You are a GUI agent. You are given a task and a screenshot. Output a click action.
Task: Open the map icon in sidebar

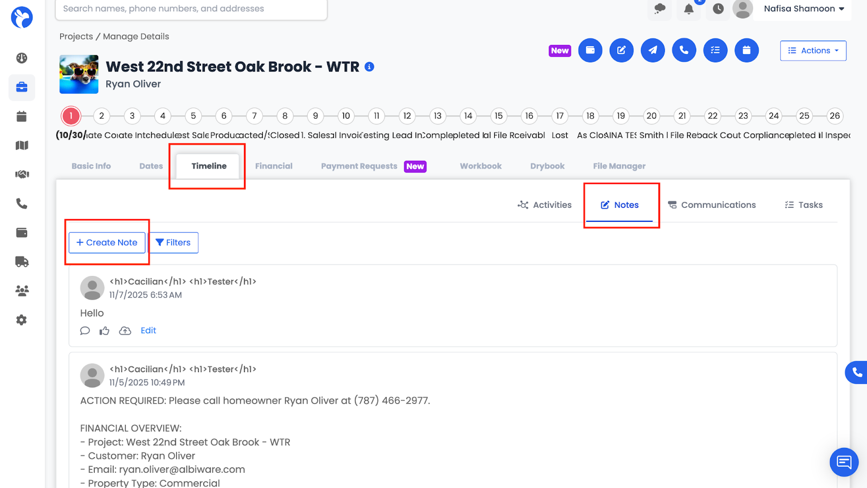[x=22, y=145]
